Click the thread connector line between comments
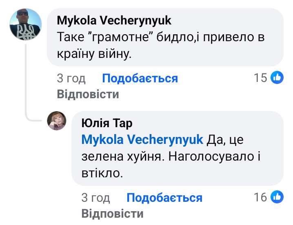The width and height of the screenshot is (293, 225). point(27,82)
